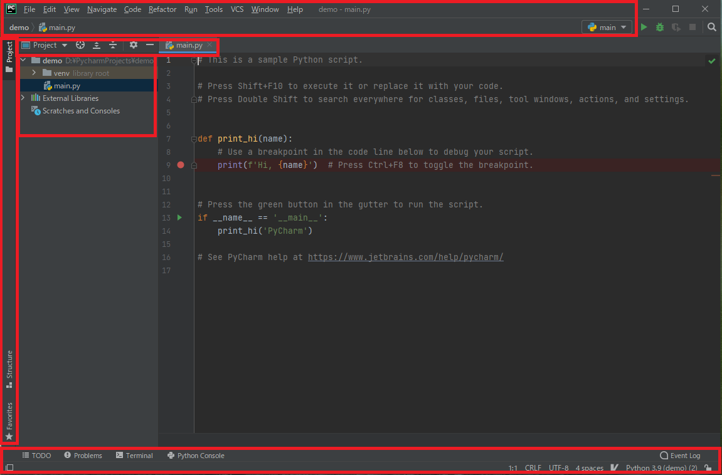Screen dimensions: 722x475
Task: Open Search Everywhere magnifier icon
Action: tap(712, 28)
